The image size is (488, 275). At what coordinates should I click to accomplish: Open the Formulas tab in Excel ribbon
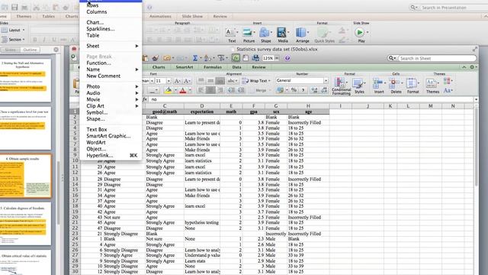point(213,67)
